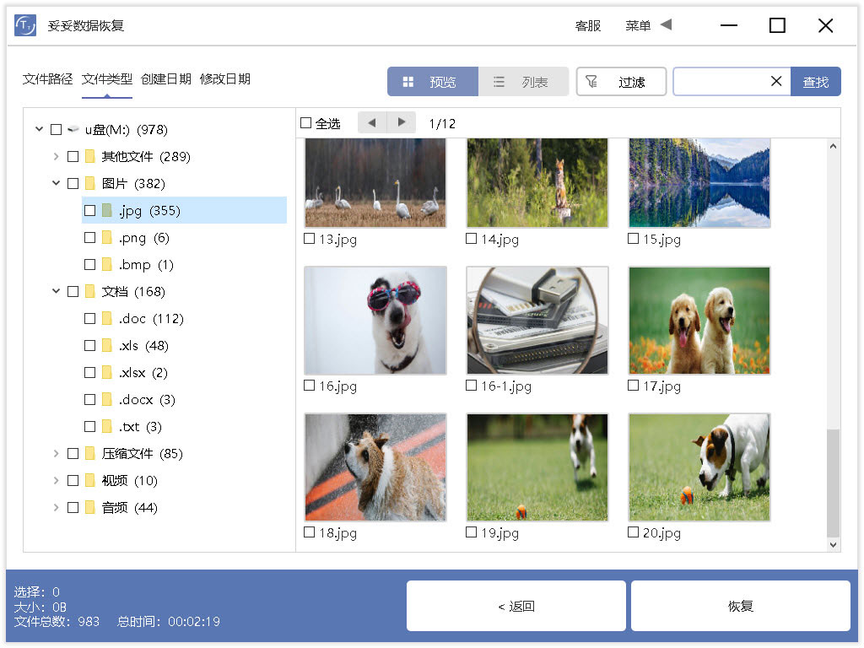Open the 19.jpg running dog thumbnail
This screenshot has width=864, height=648.
tap(537, 467)
